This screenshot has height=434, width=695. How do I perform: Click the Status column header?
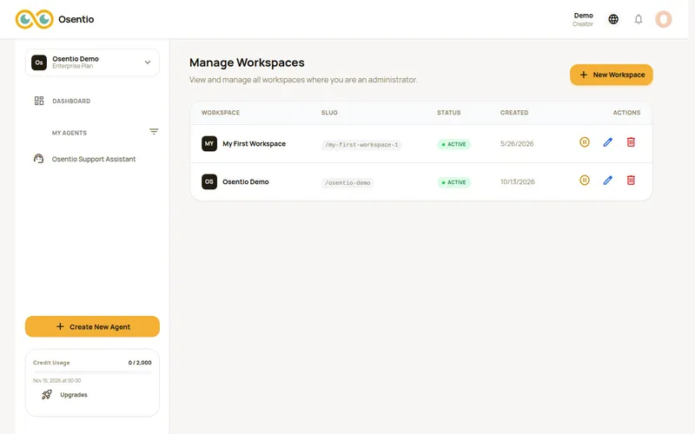pos(448,113)
